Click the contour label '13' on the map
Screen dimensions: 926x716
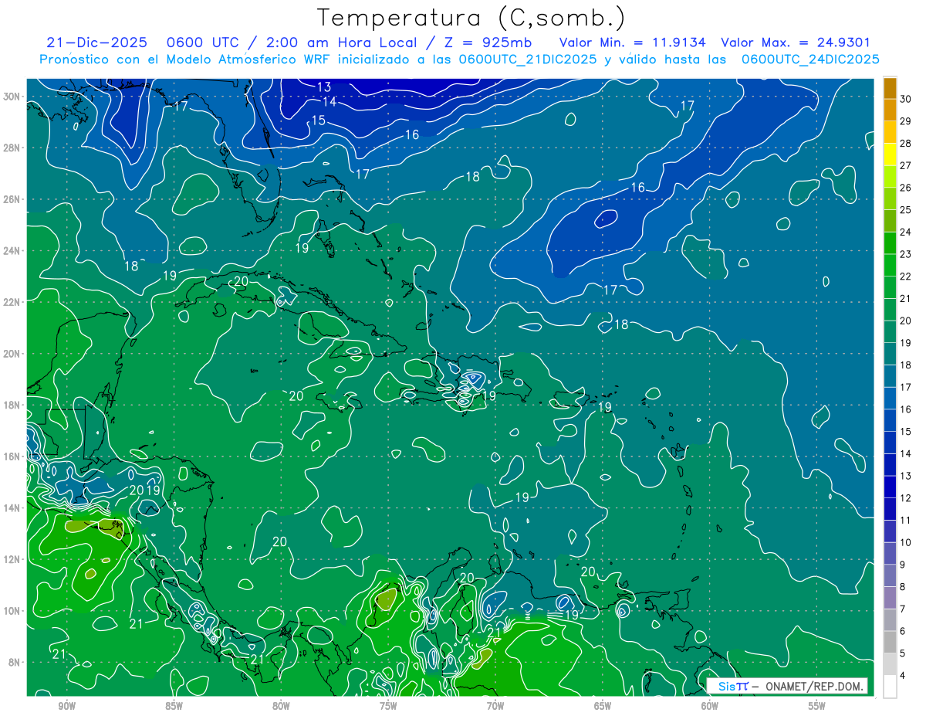(x=324, y=87)
